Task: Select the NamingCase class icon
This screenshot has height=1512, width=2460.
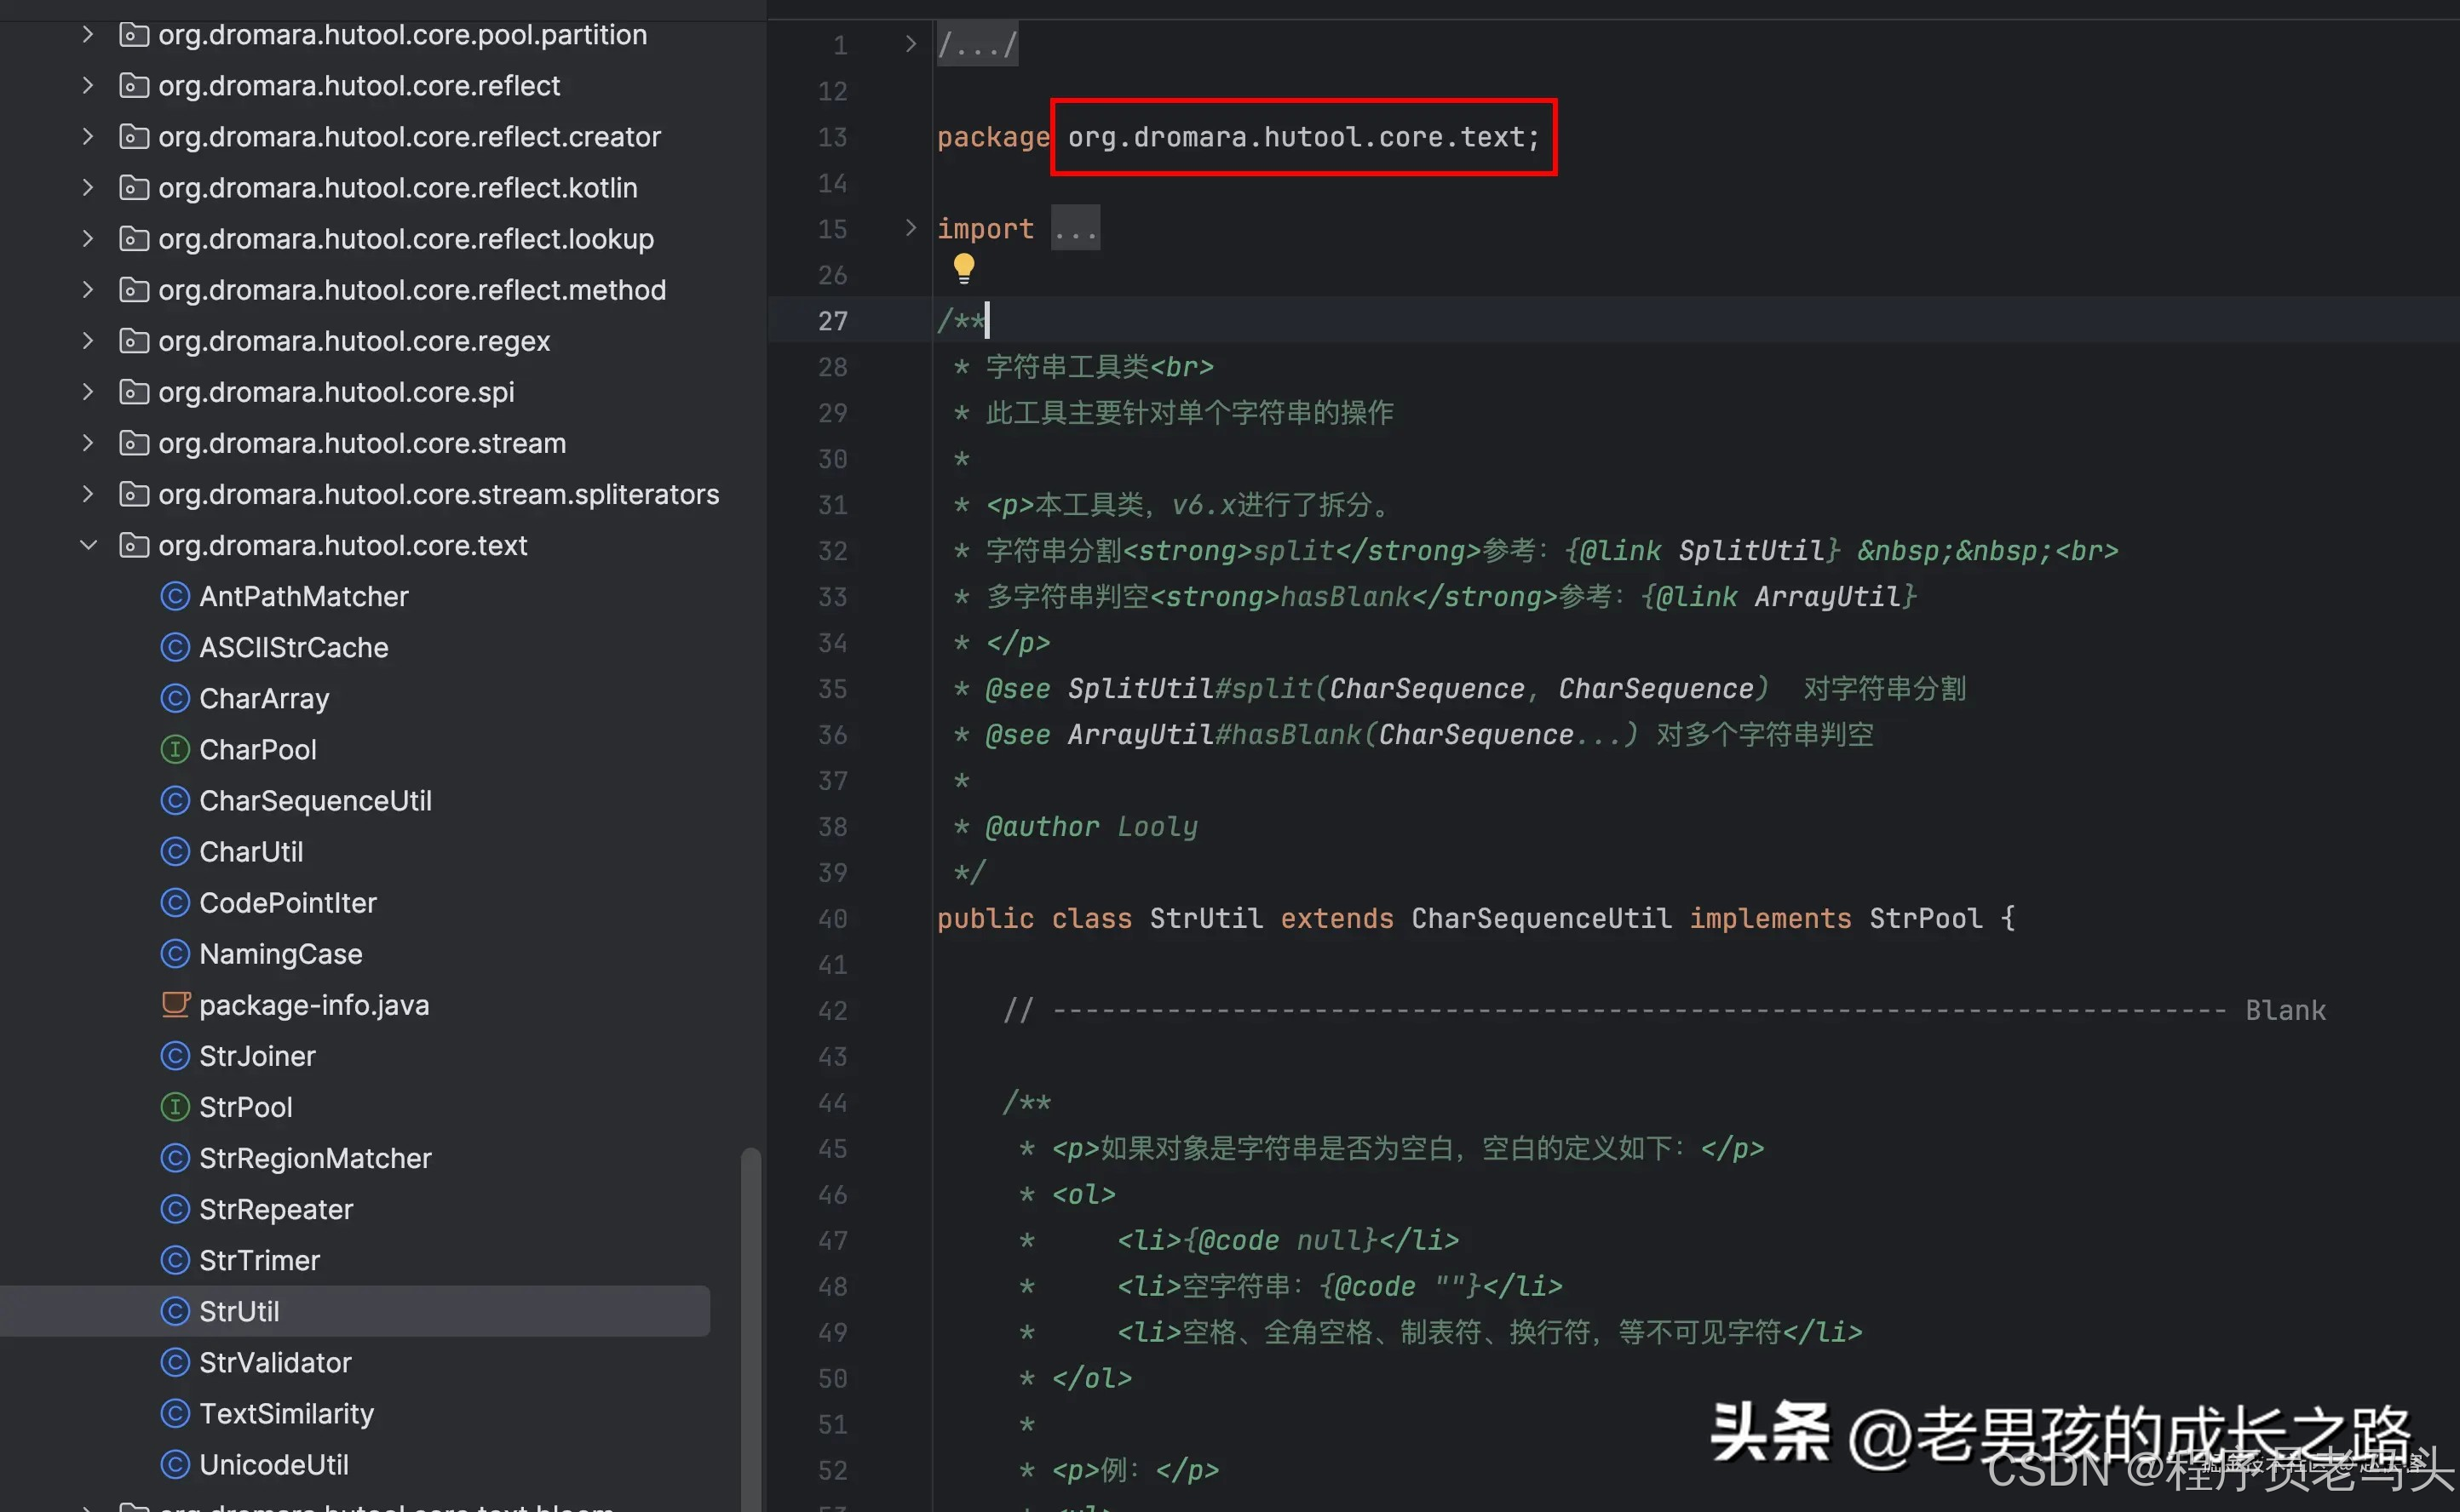Action: click(x=175, y=954)
